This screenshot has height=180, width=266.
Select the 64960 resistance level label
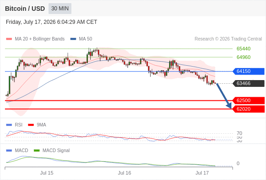click(x=243, y=57)
